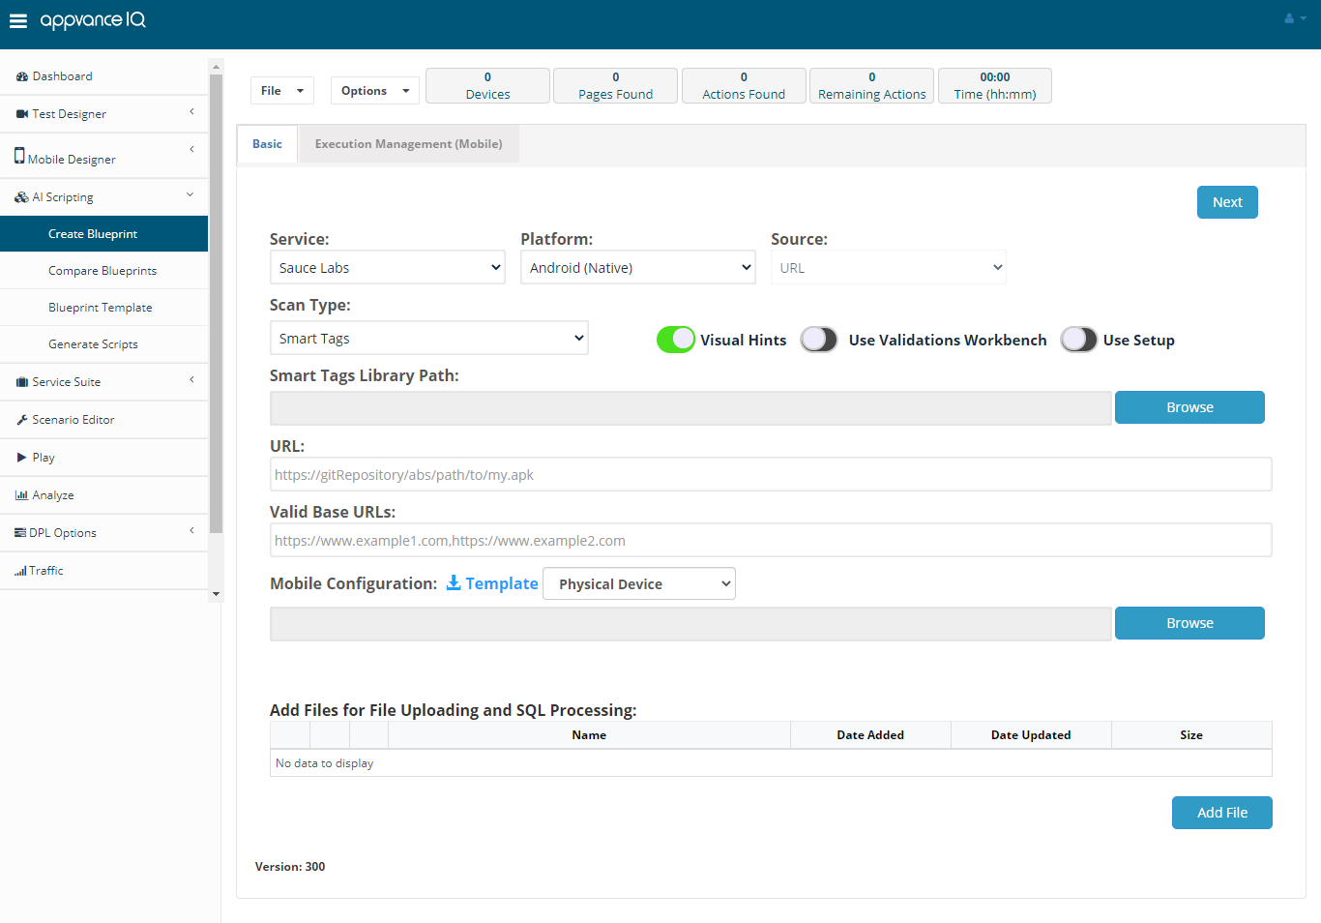The height and width of the screenshot is (923, 1321).
Task: Sort by Date Added column header
Action: click(x=870, y=735)
